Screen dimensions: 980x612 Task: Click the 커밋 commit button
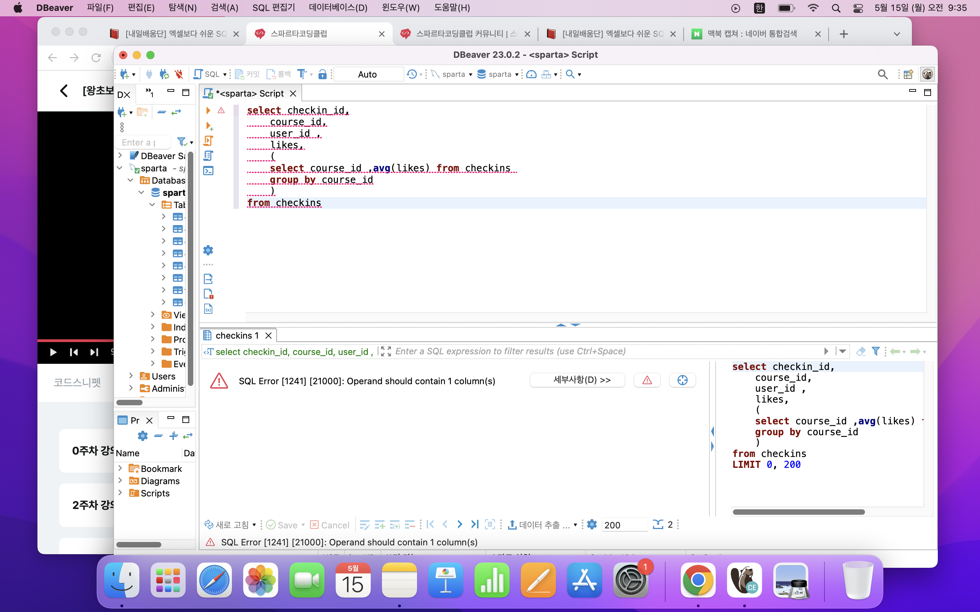(x=247, y=74)
